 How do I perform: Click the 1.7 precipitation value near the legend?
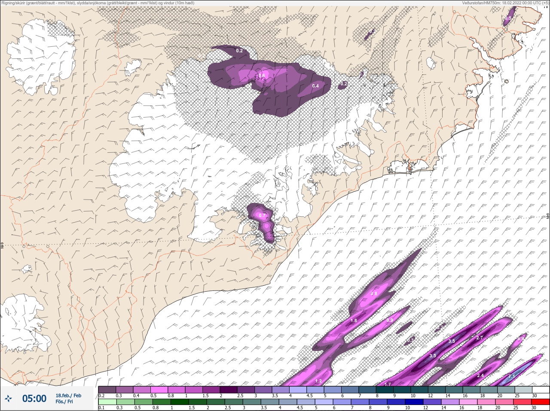coord(388,384)
